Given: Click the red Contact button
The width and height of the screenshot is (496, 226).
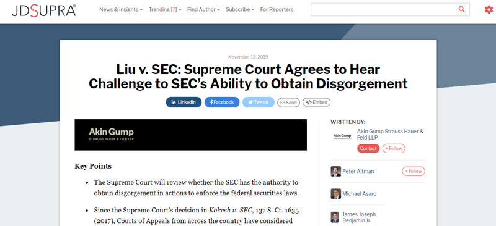Looking at the screenshot, I should click(368, 148).
